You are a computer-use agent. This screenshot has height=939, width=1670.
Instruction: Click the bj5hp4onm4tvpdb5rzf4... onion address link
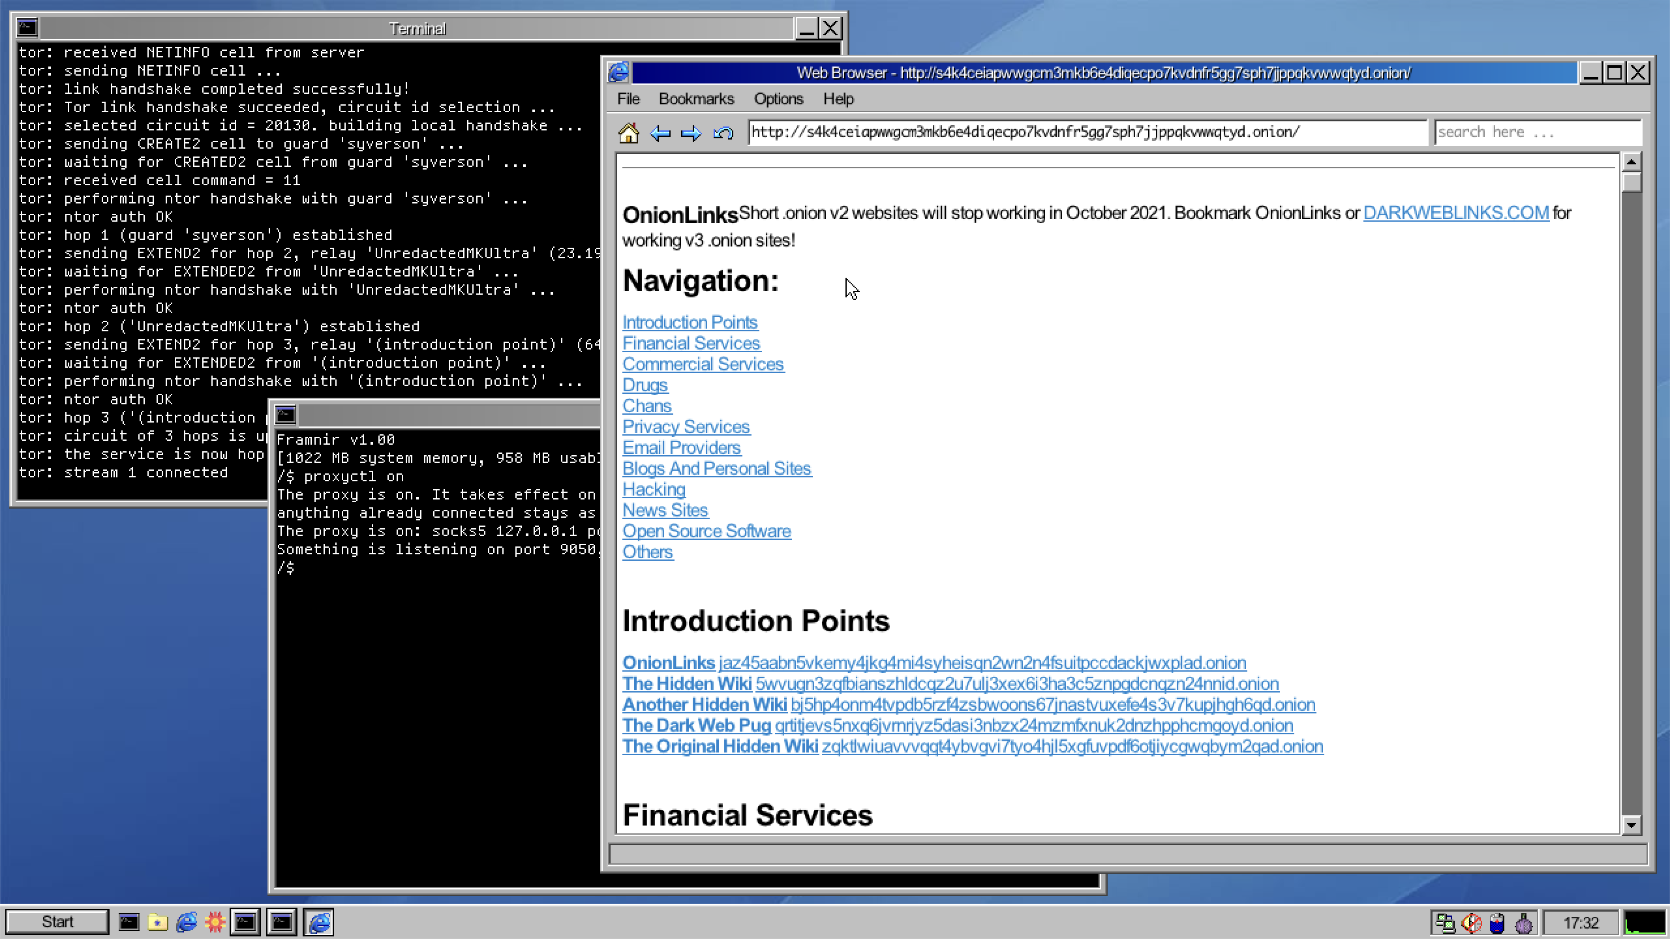[x=1052, y=705]
